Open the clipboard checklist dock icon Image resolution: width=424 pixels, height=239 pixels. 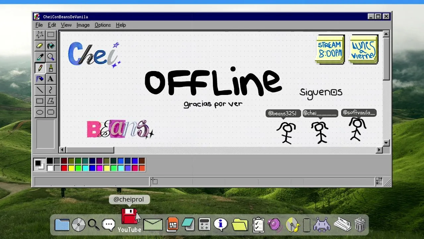(258, 225)
